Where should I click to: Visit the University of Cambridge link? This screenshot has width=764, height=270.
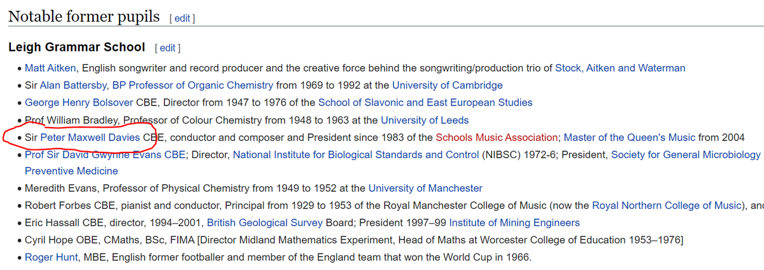pos(447,85)
